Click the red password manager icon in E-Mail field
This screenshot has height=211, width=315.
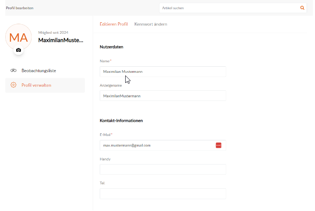(218, 145)
